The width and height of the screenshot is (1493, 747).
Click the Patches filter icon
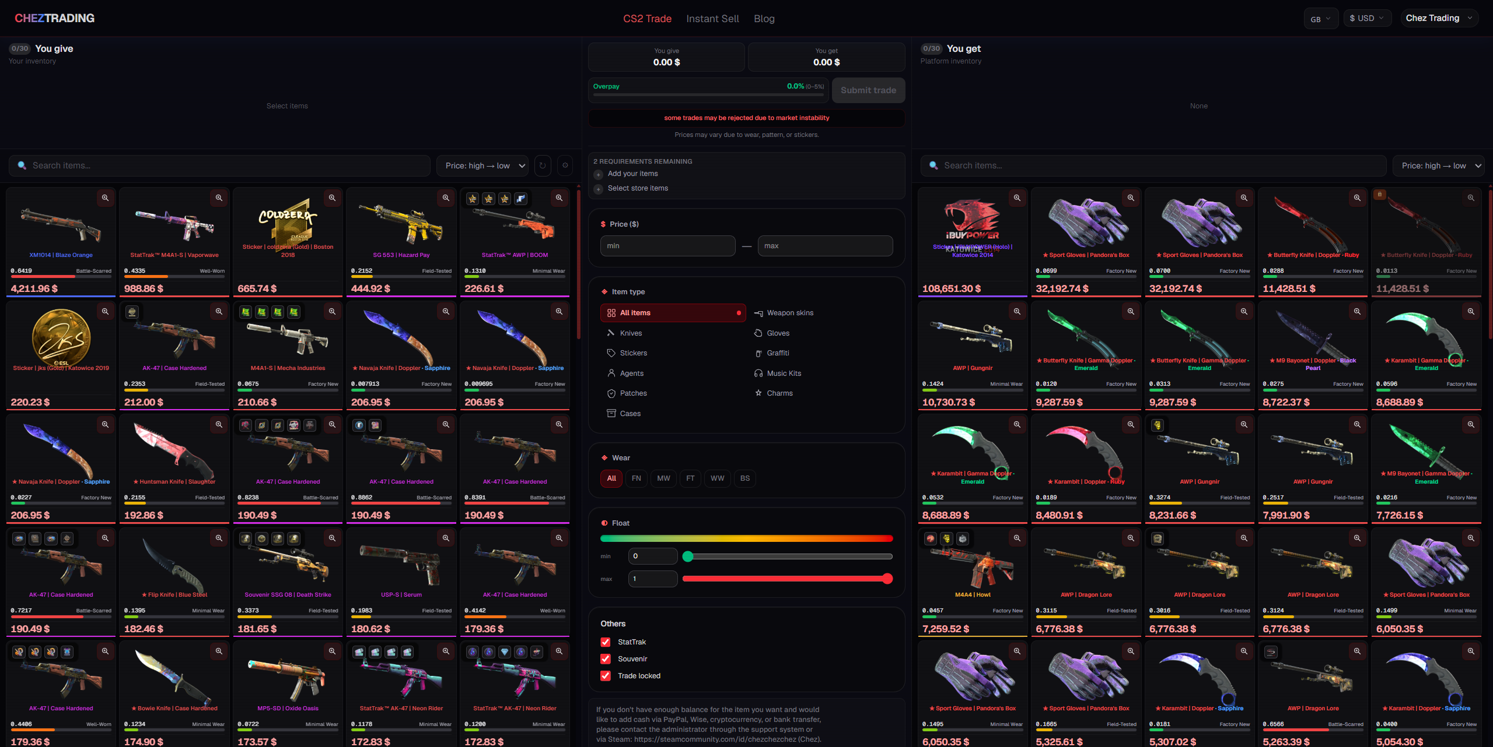point(611,393)
